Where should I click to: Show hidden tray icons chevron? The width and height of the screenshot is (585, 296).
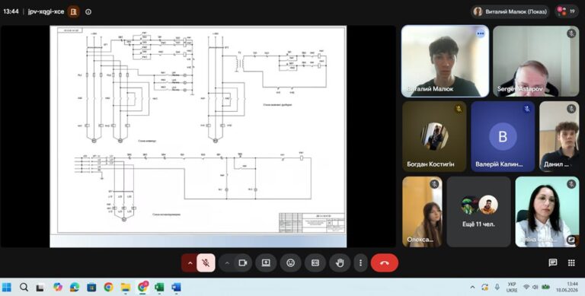pos(473,287)
